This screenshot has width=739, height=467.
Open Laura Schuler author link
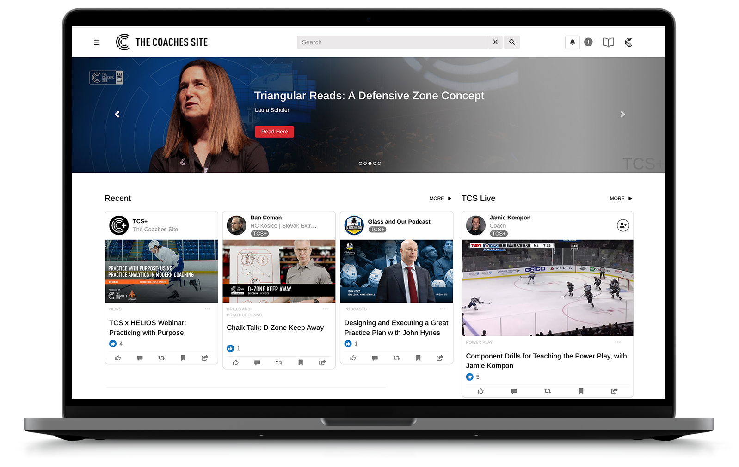pyautogui.click(x=272, y=110)
